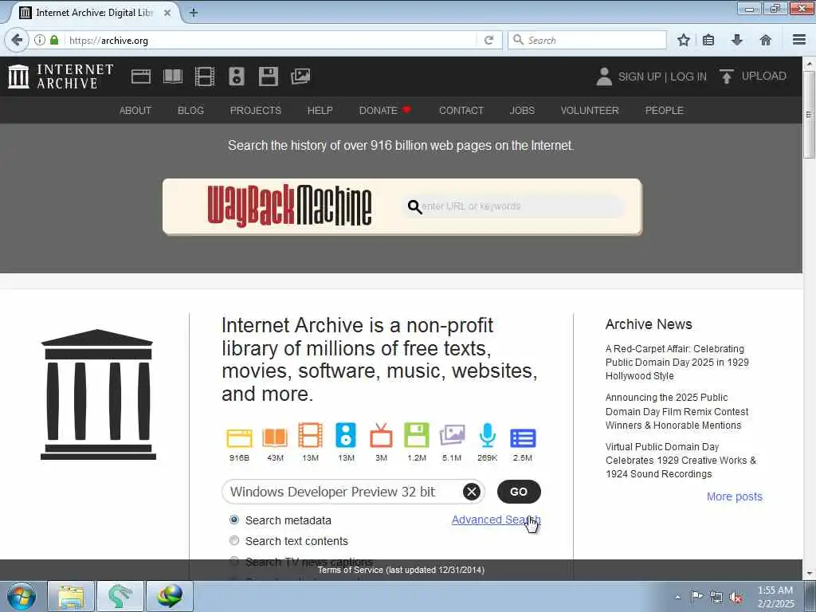Open the Software floppy icon in top nav
This screenshot has width=816, height=612.
[269, 76]
